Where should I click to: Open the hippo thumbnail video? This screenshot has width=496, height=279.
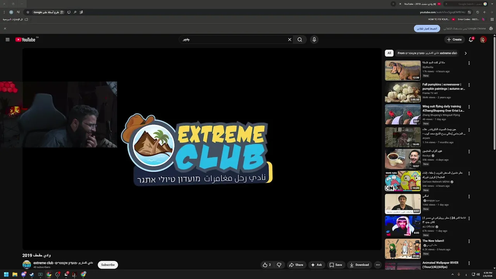(x=403, y=70)
